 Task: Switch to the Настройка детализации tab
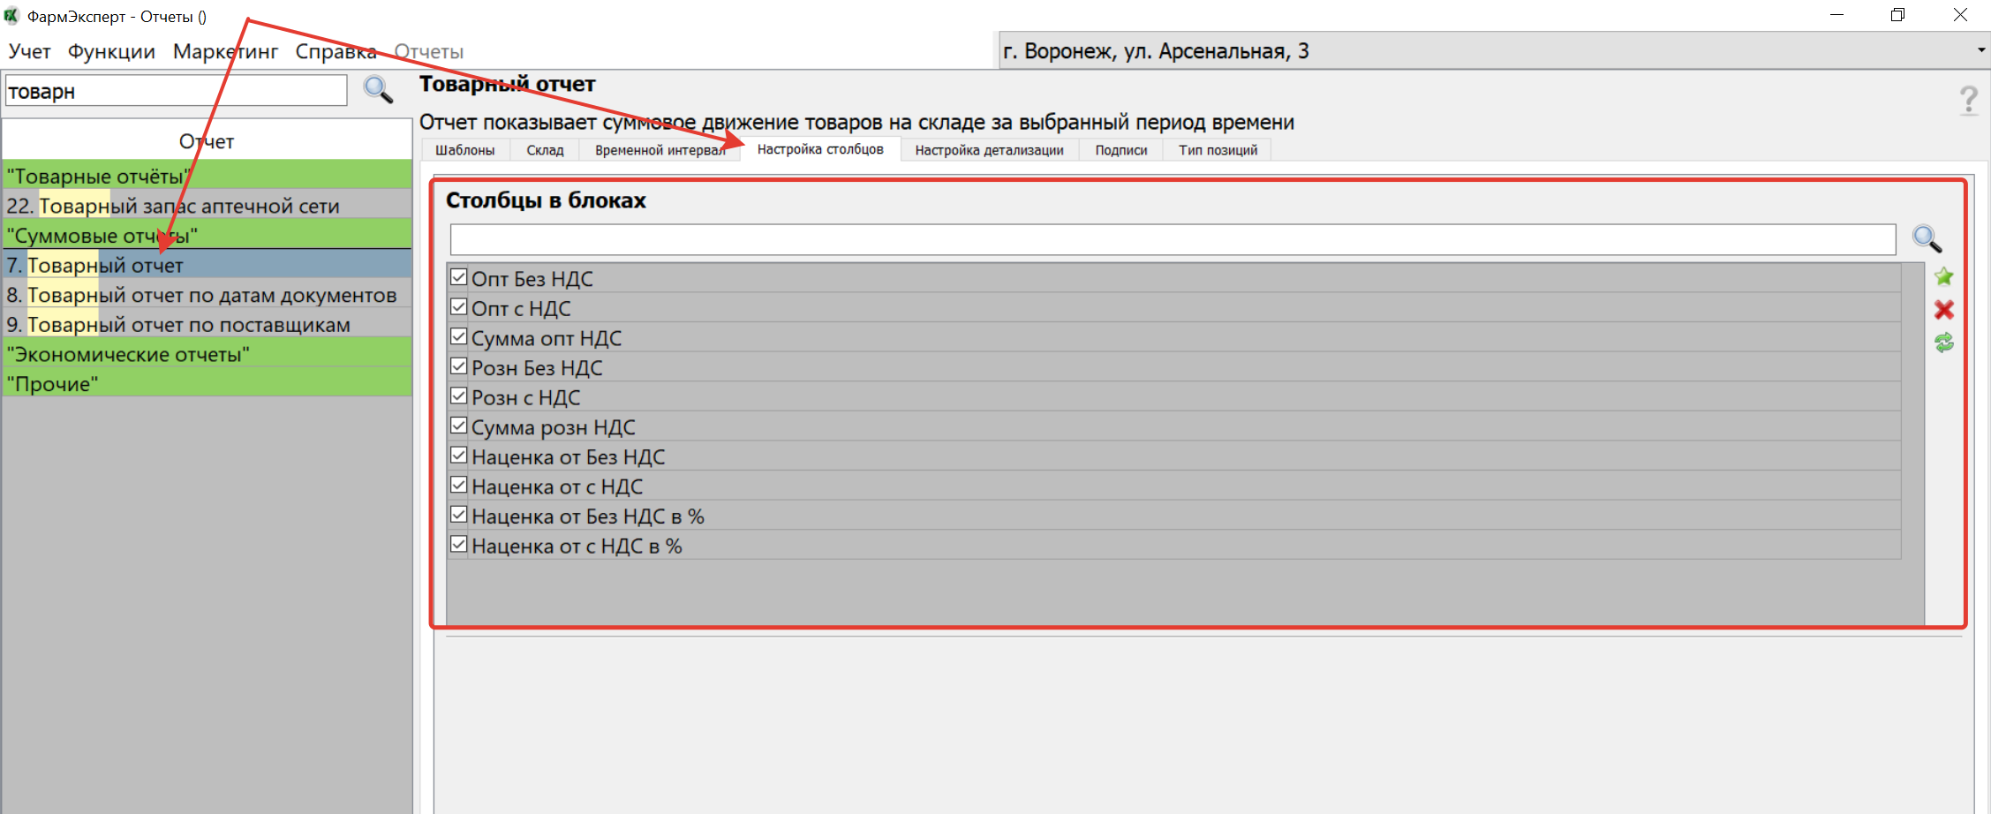coord(989,150)
